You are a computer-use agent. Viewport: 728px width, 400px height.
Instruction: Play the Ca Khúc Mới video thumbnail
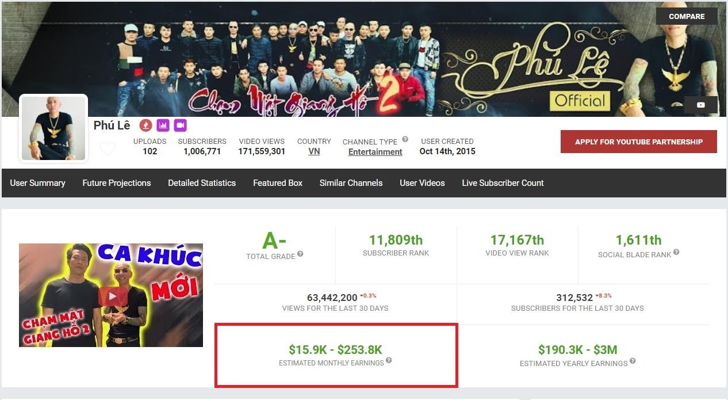coord(111,295)
